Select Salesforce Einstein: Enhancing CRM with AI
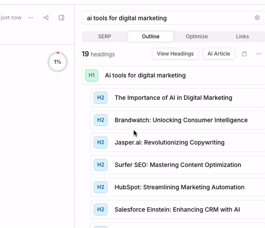265x228 pixels. (x=178, y=209)
